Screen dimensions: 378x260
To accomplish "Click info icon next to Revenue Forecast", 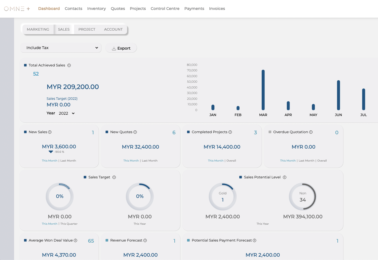I will point(145,240).
